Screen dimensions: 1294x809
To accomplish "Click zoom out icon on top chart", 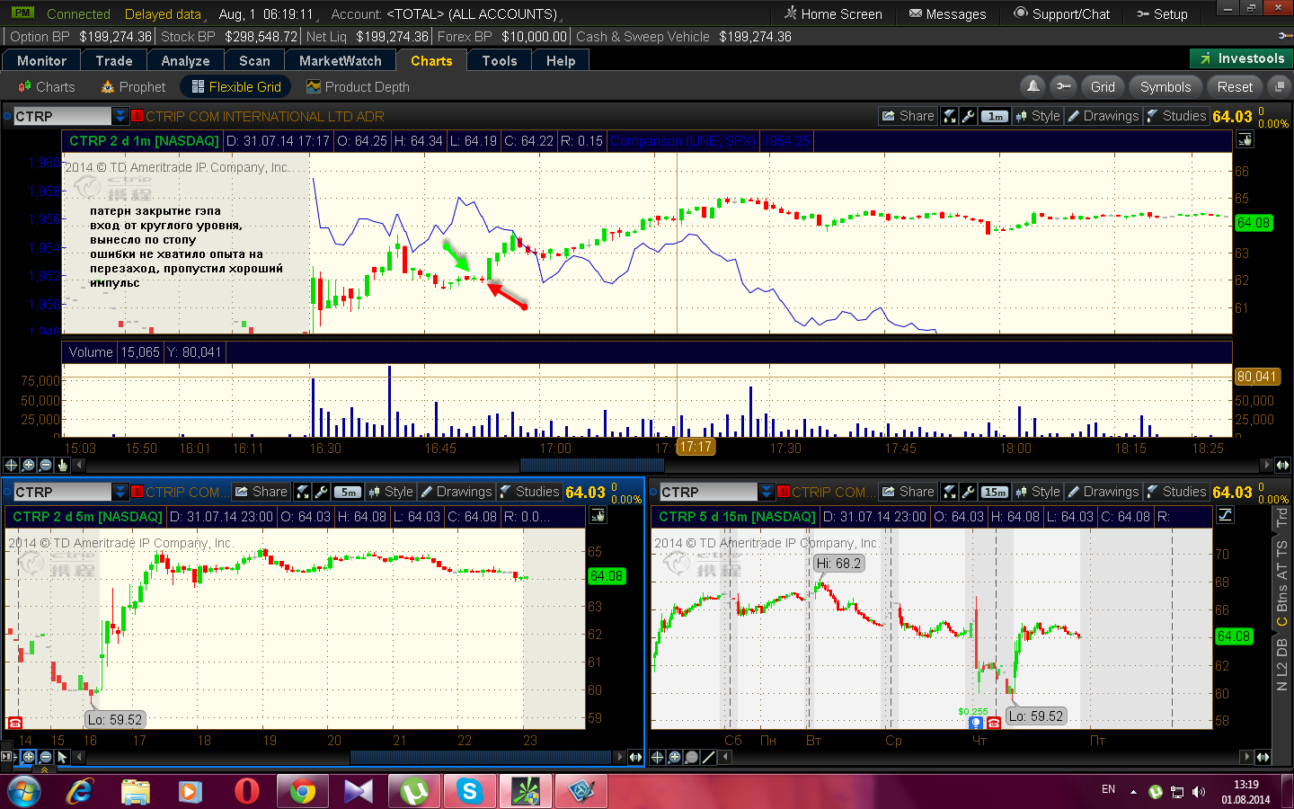I will (x=45, y=465).
